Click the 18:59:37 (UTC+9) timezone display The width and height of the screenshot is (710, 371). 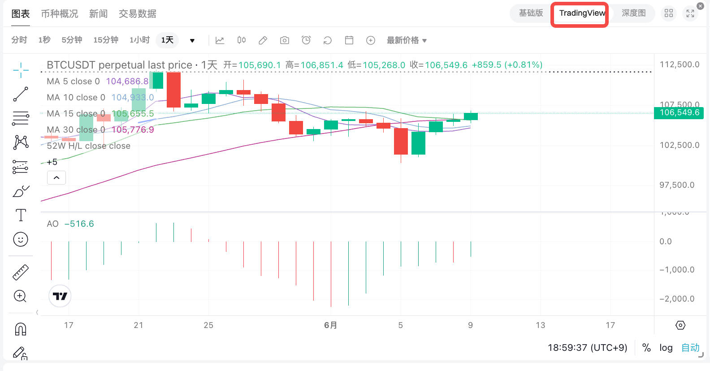pos(587,348)
